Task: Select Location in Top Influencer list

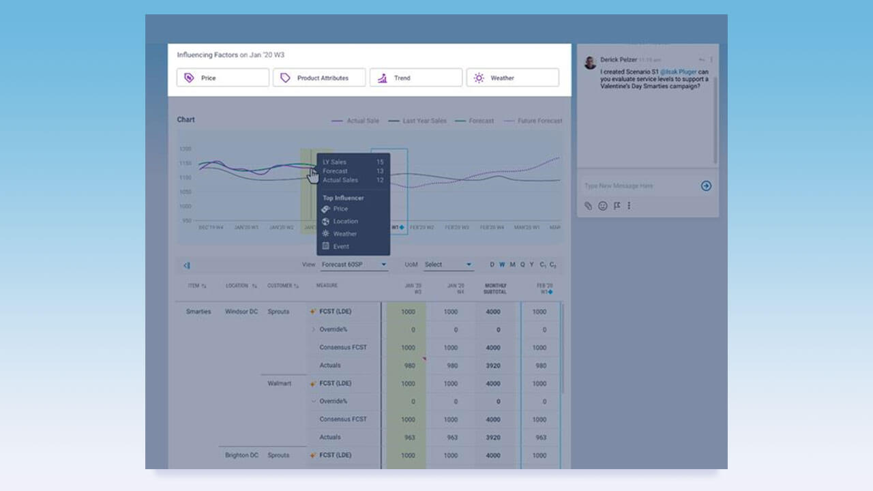Action: 346,222
